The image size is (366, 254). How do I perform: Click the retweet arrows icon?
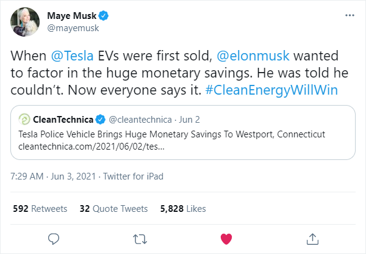click(x=140, y=239)
